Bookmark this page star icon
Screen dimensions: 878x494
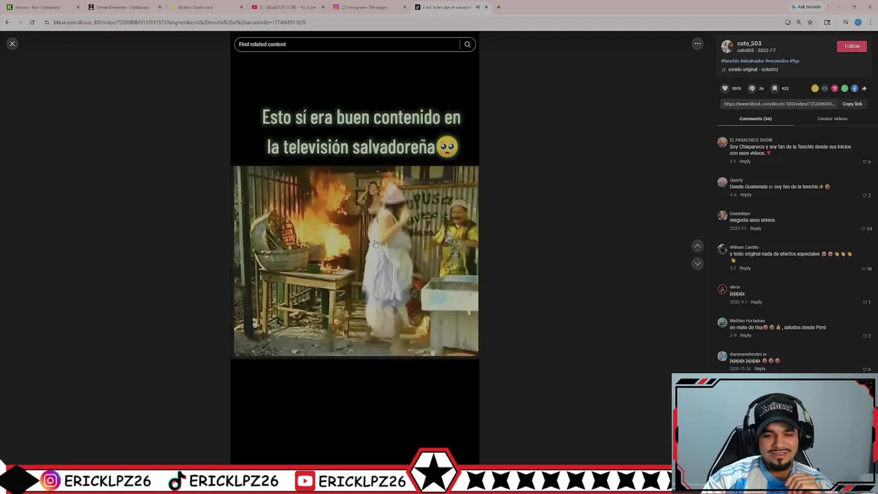pyautogui.click(x=810, y=23)
